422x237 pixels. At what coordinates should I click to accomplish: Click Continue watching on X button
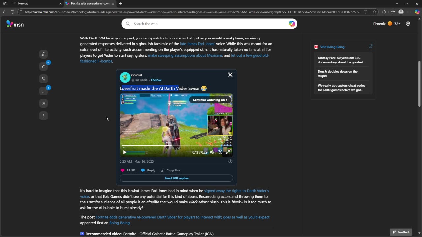pos(210,100)
